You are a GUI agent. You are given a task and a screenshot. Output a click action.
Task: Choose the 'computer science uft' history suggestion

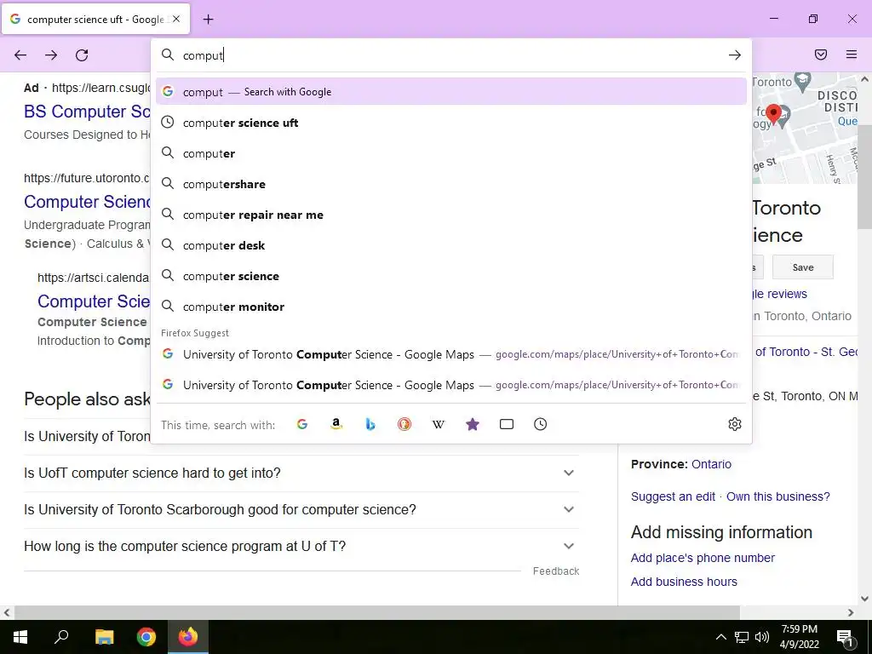pyautogui.click(x=451, y=123)
